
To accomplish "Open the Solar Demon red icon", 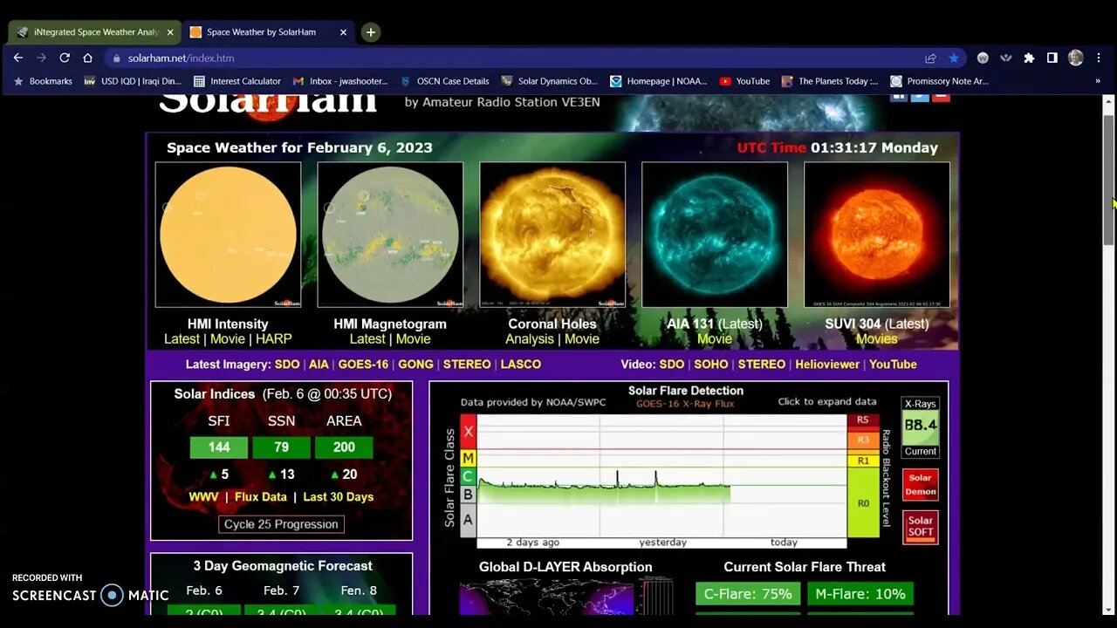I will (920, 485).
